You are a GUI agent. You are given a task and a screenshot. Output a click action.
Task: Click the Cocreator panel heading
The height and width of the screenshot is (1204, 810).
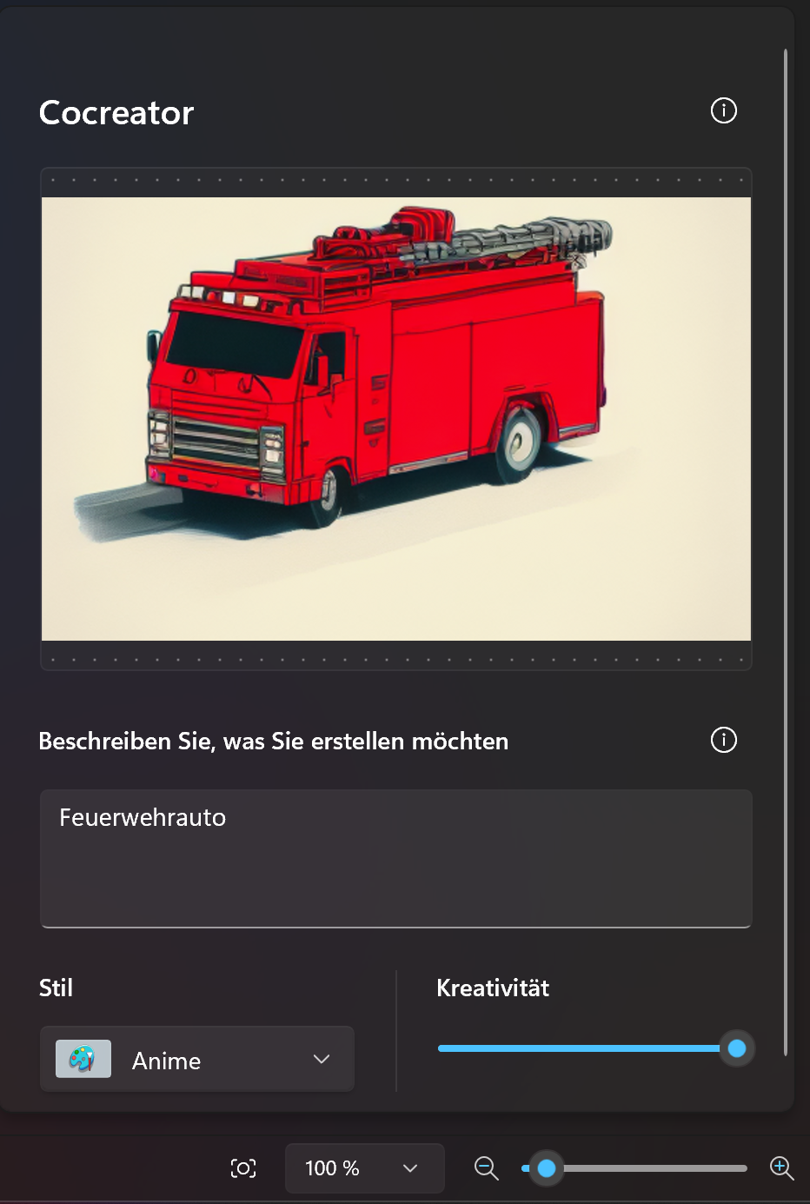point(116,113)
